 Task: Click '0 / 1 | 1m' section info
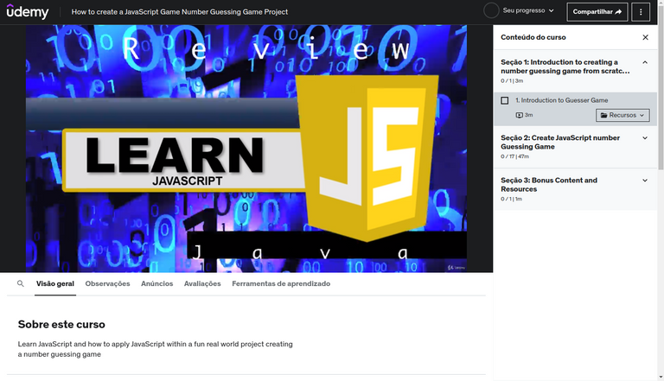pyautogui.click(x=512, y=199)
